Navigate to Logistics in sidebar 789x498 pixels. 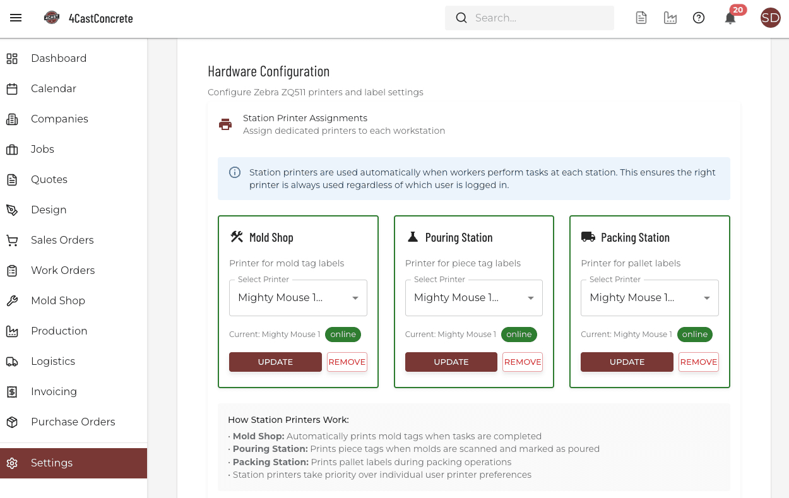[53, 361]
